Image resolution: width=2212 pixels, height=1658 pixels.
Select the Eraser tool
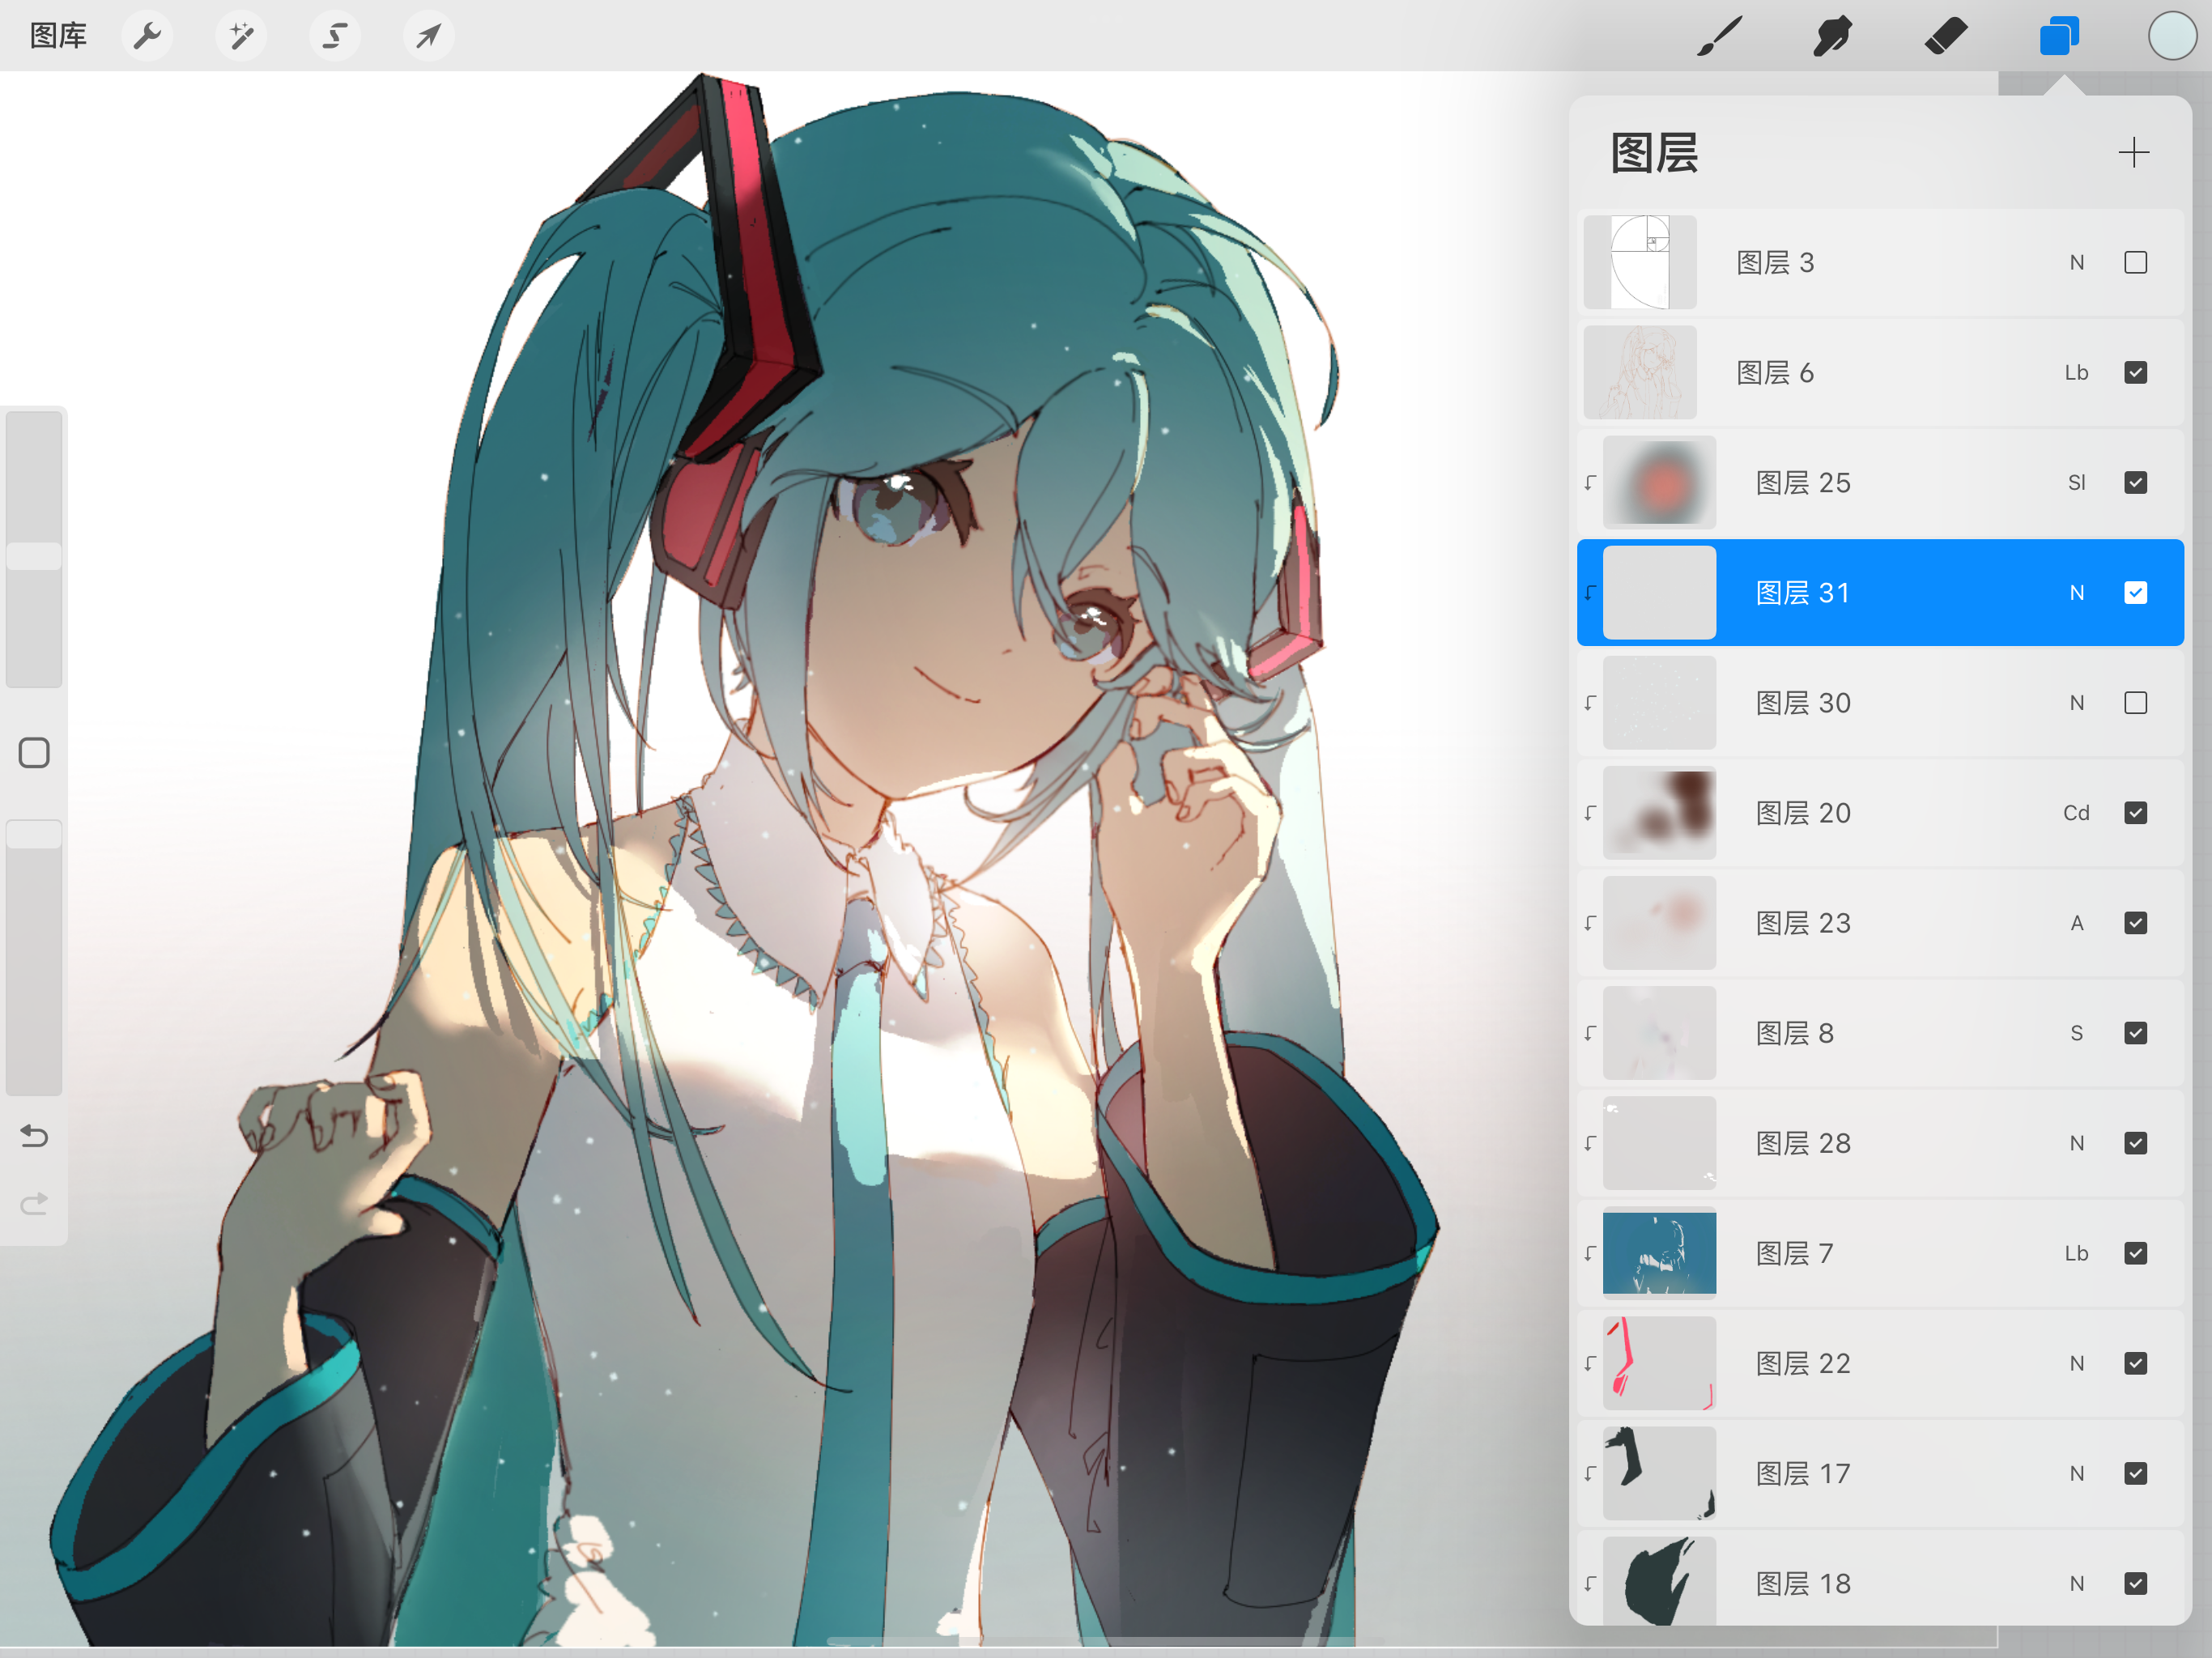point(1945,37)
